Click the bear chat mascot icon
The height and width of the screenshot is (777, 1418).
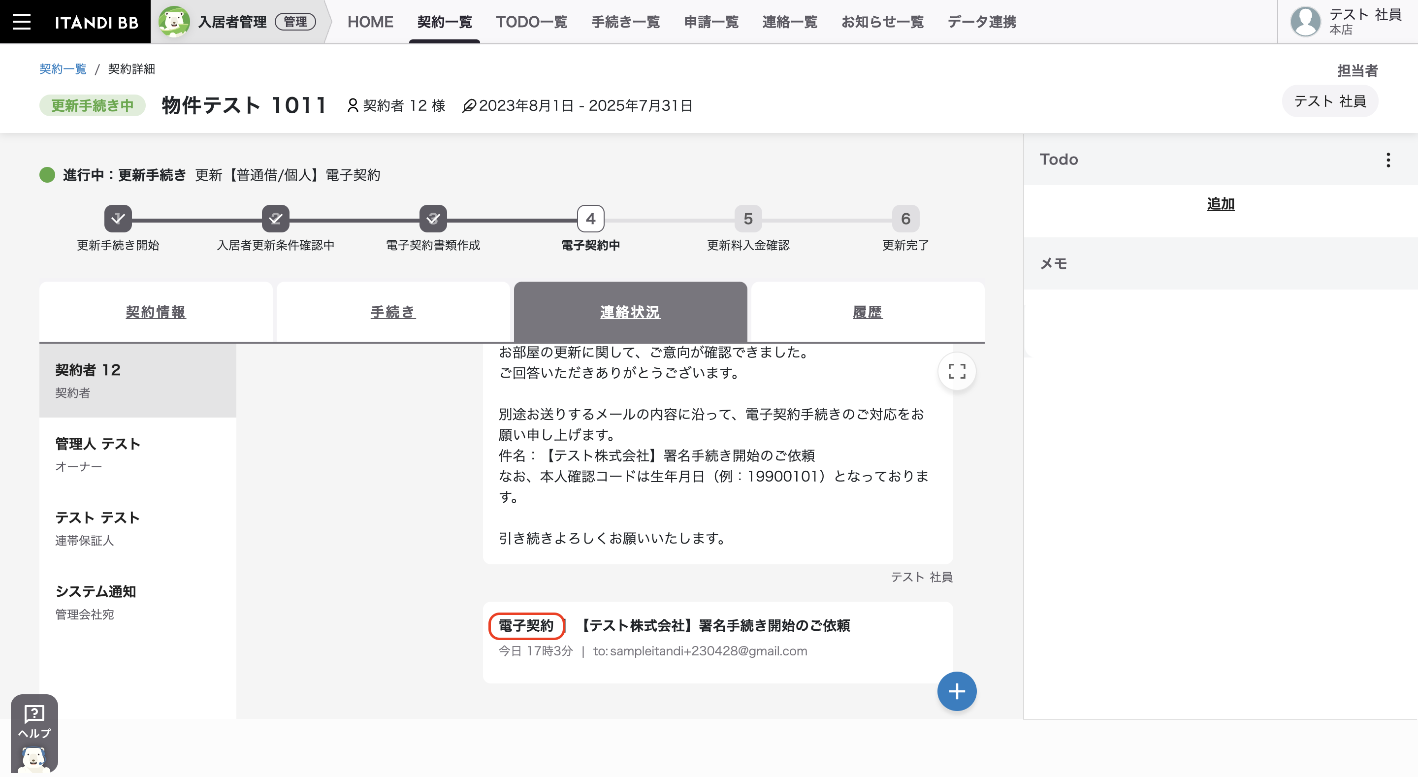[34, 759]
